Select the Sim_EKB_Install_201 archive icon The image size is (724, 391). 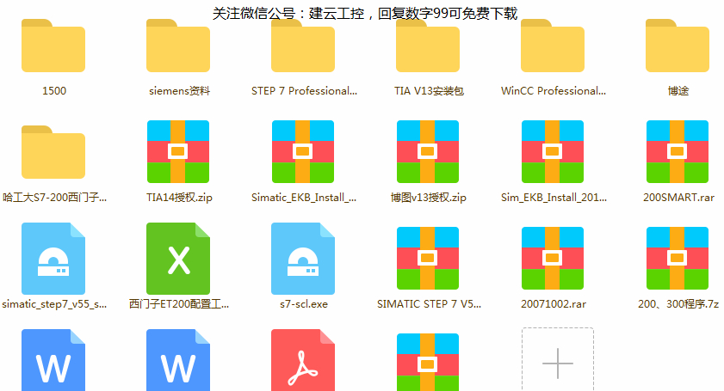click(x=553, y=152)
